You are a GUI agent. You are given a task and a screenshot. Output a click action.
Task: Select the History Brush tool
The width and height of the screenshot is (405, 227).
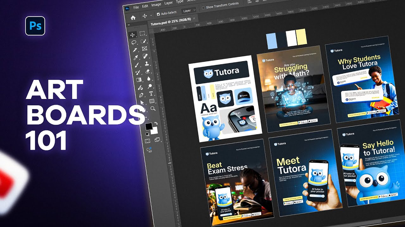(x=138, y=73)
